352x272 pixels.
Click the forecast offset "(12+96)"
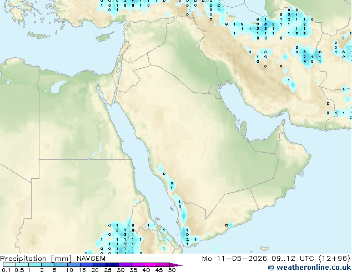point(334,259)
